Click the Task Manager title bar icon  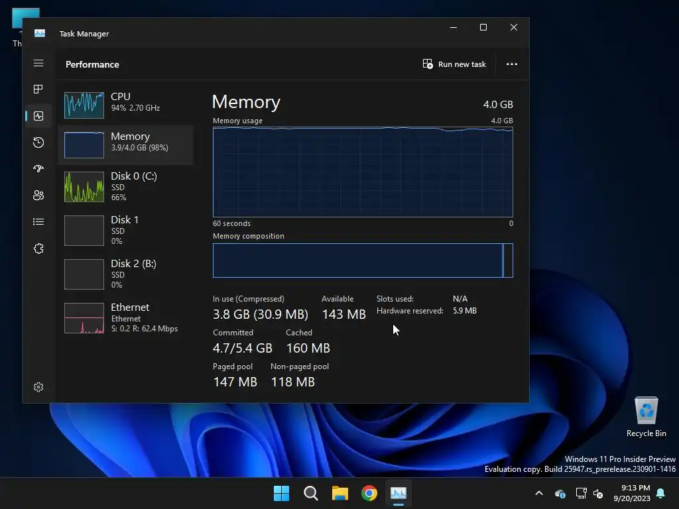[x=40, y=33]
